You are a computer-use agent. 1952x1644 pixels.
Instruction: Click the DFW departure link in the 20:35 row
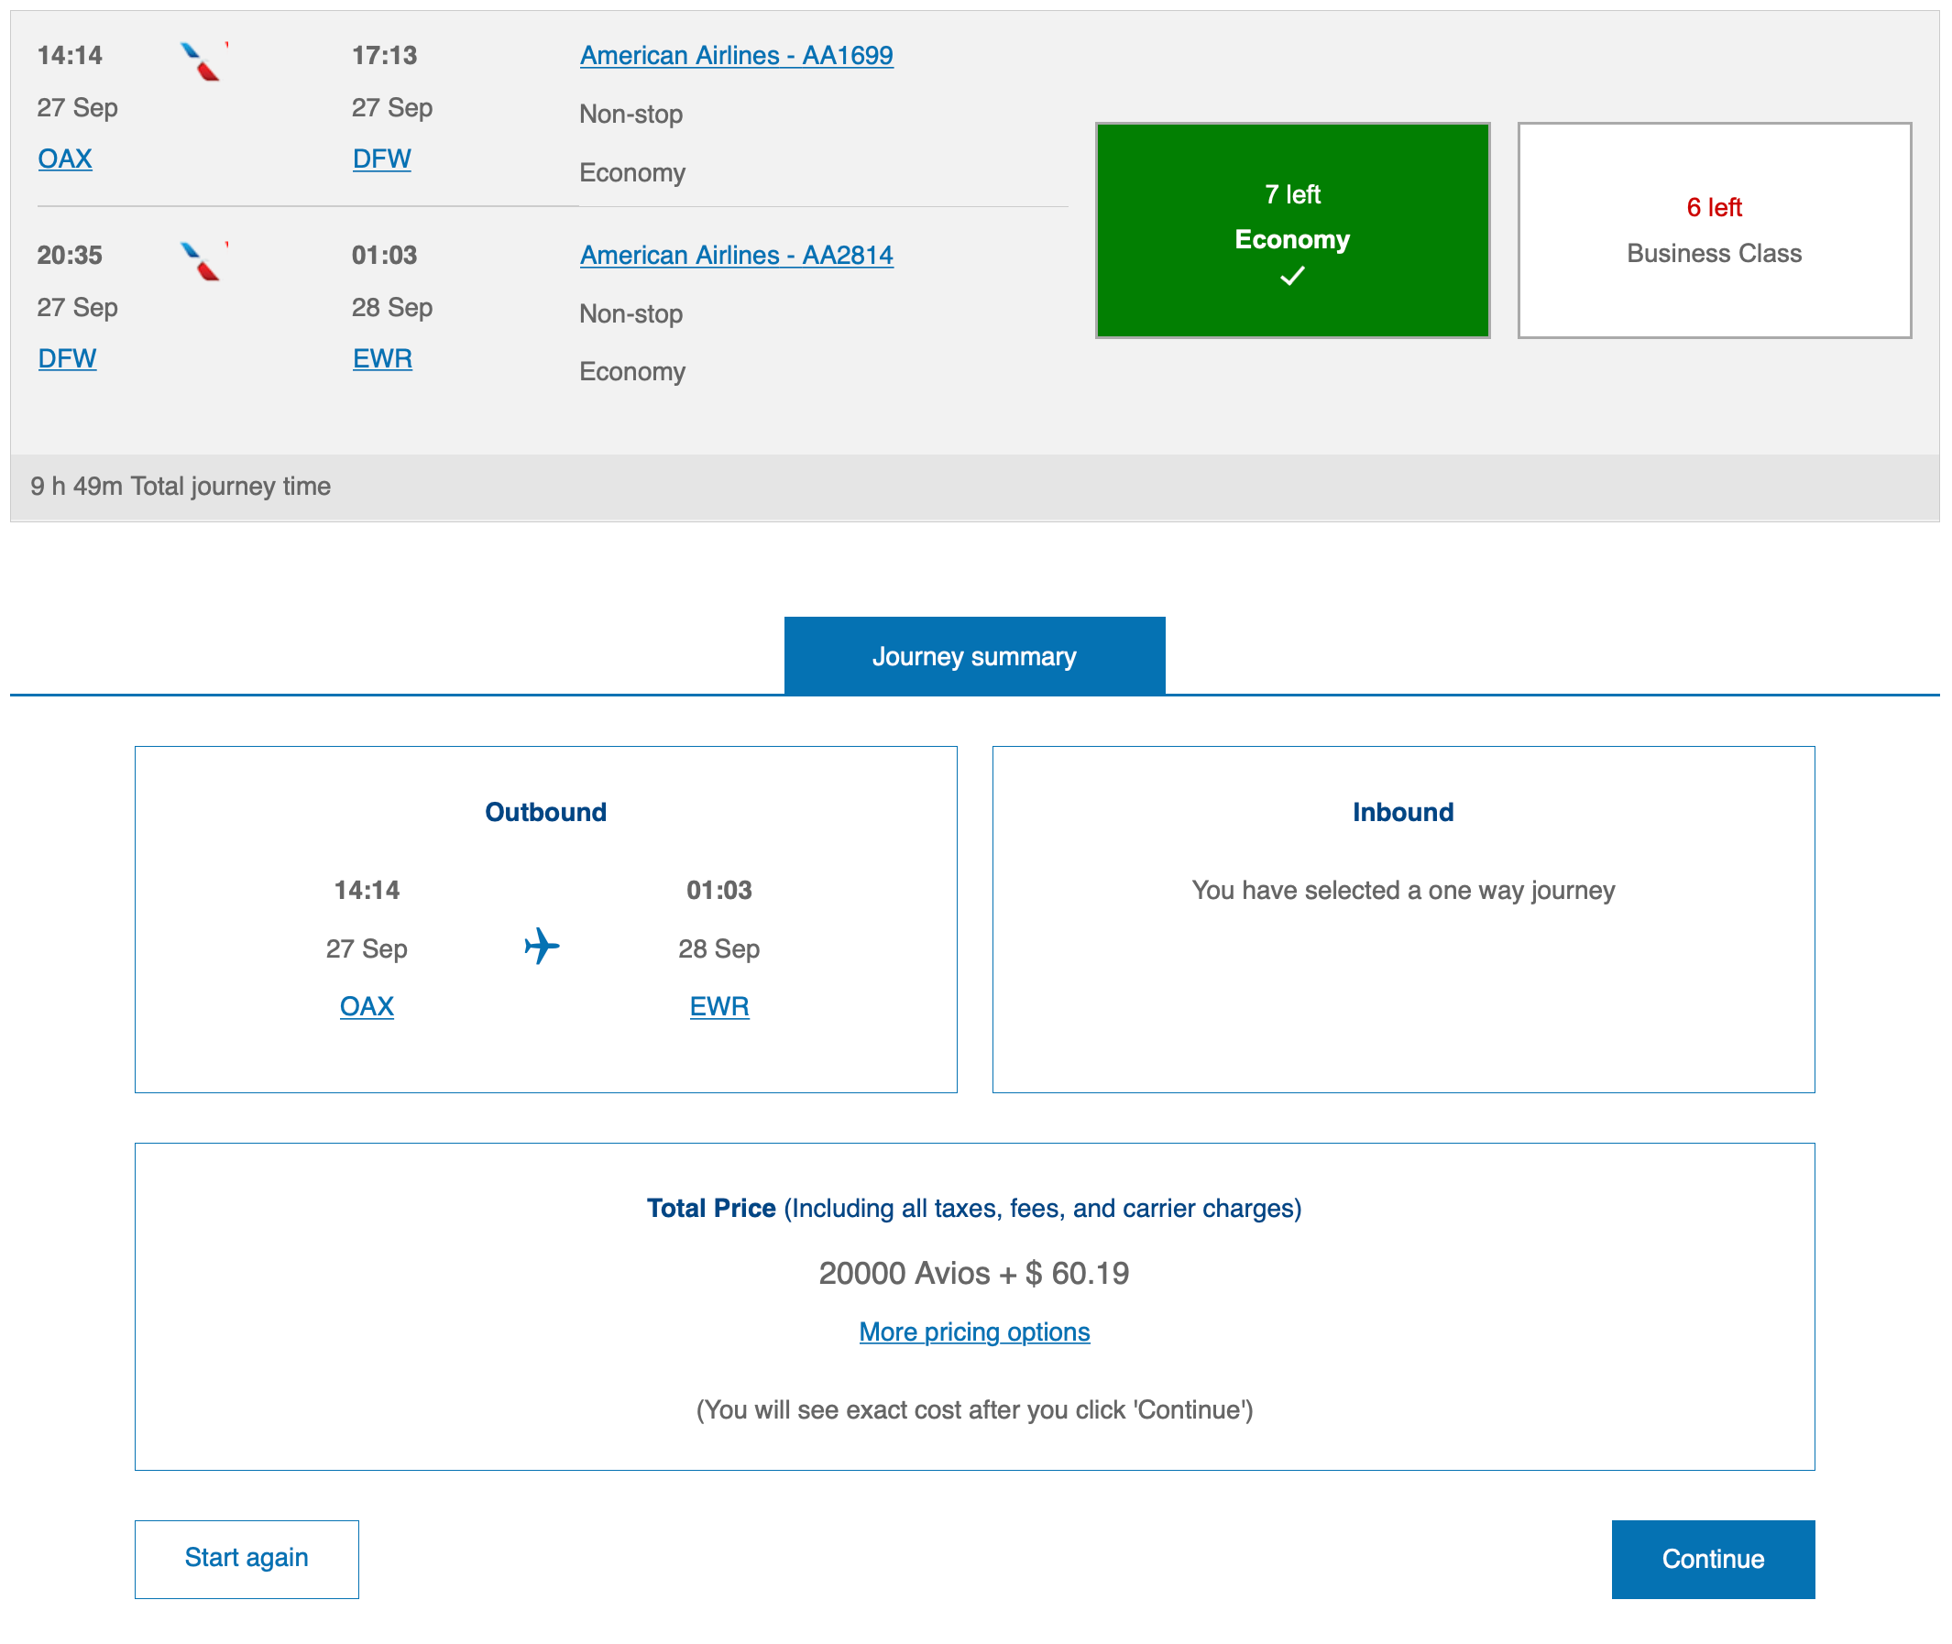pos(67,358)
